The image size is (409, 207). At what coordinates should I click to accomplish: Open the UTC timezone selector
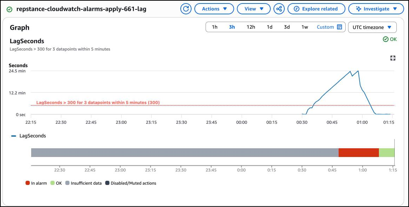point(372,27)
